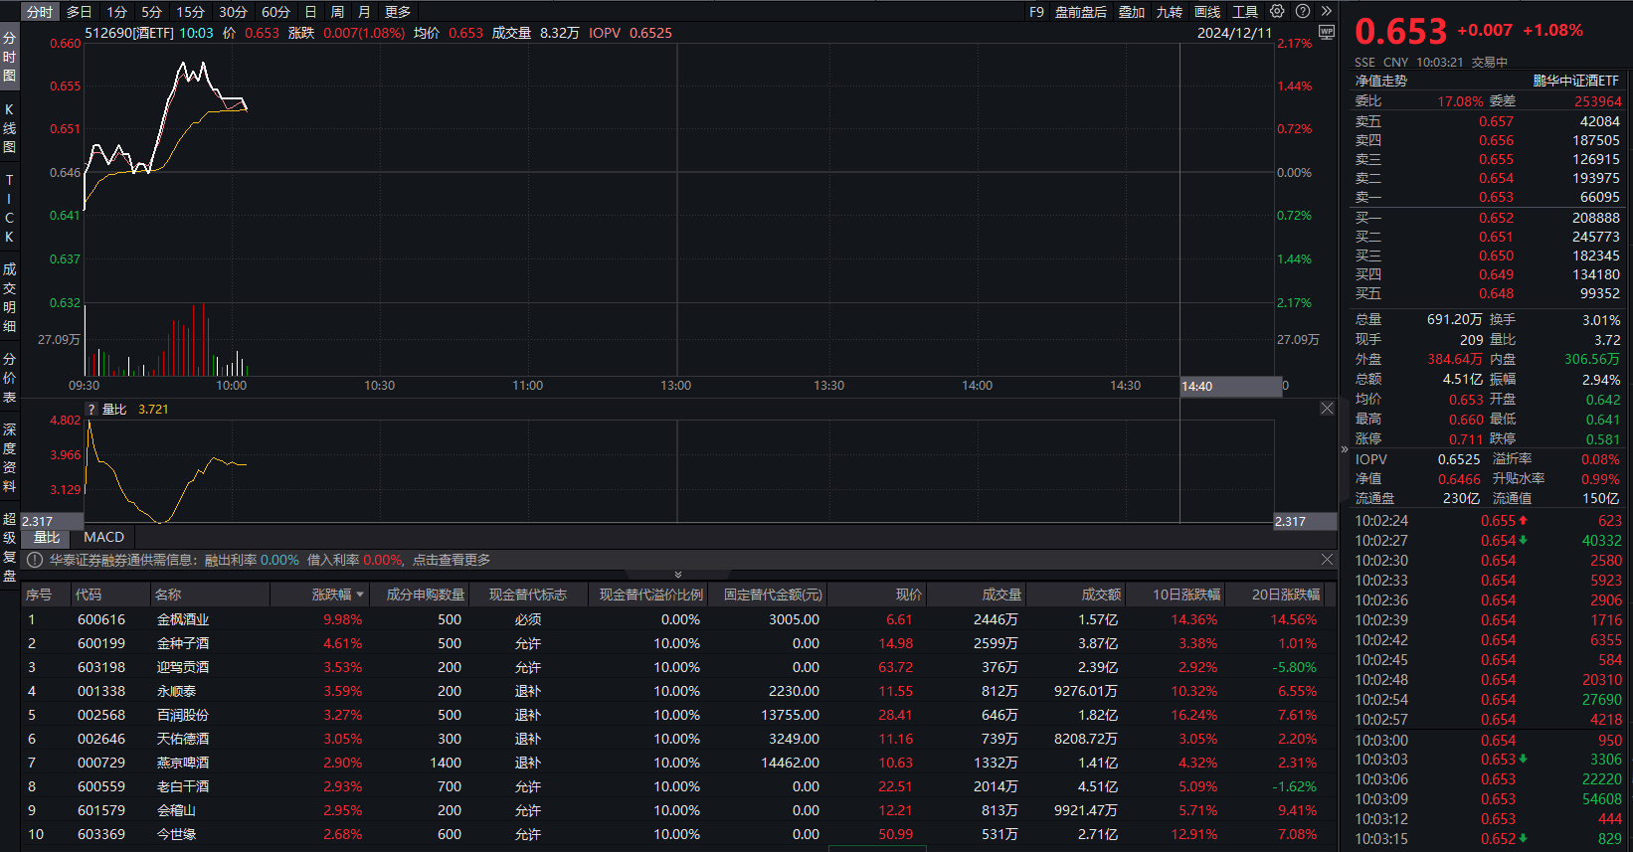1633x852 pixels.
Task: Open the help question mark icon
Action: 1303,12
